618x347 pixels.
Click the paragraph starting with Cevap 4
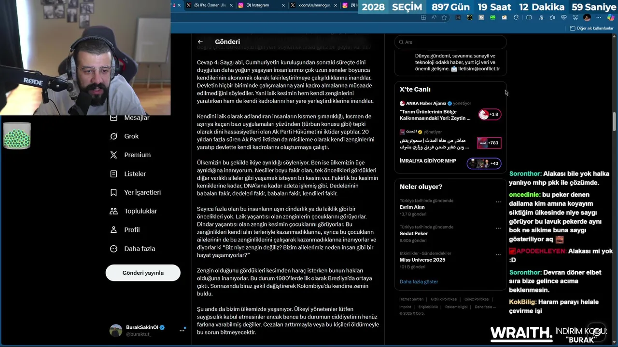[x=285, y=82]
